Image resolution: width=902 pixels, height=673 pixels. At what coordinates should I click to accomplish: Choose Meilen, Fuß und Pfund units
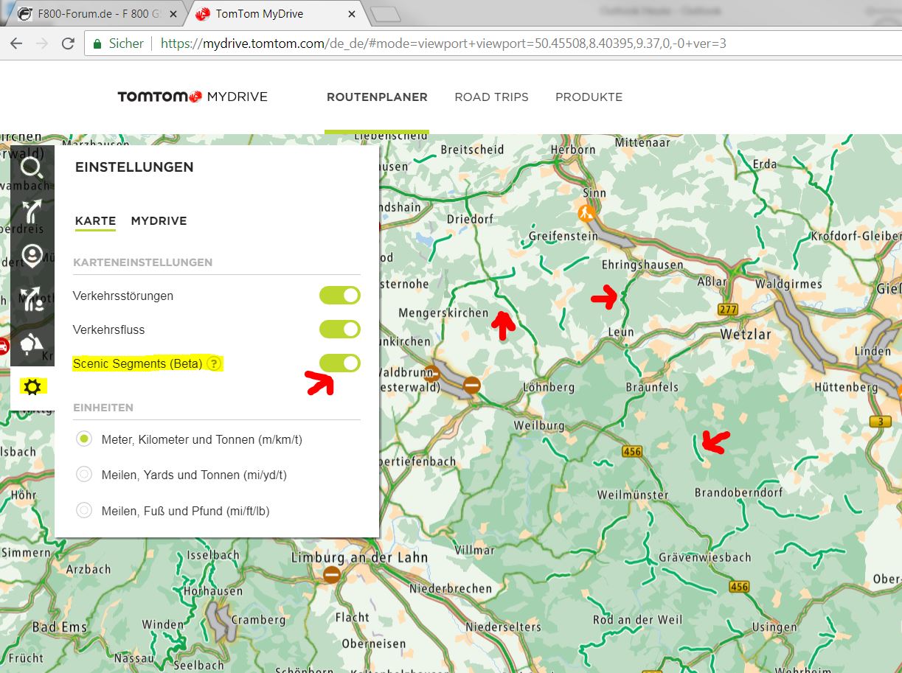tap(85, 510)
